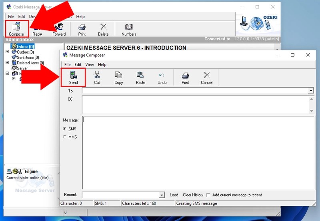The height and width of the screenshot is (221, 320).
Task: Click into the Message text area
Action: click(198, 153)
